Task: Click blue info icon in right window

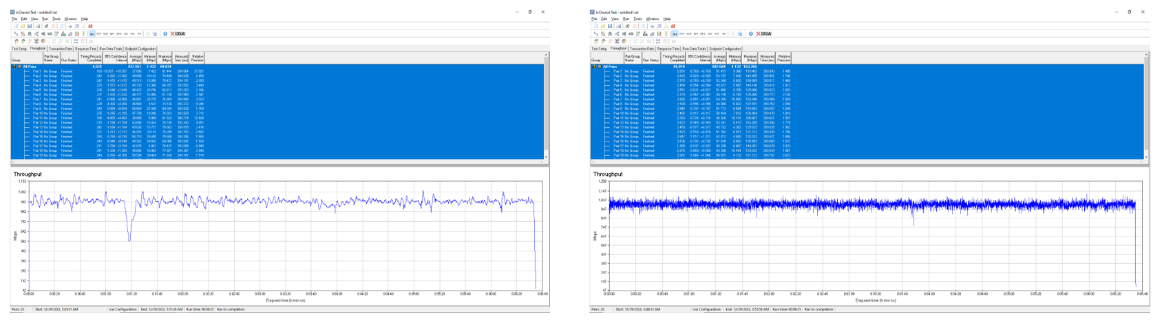Action: point(750,34)
